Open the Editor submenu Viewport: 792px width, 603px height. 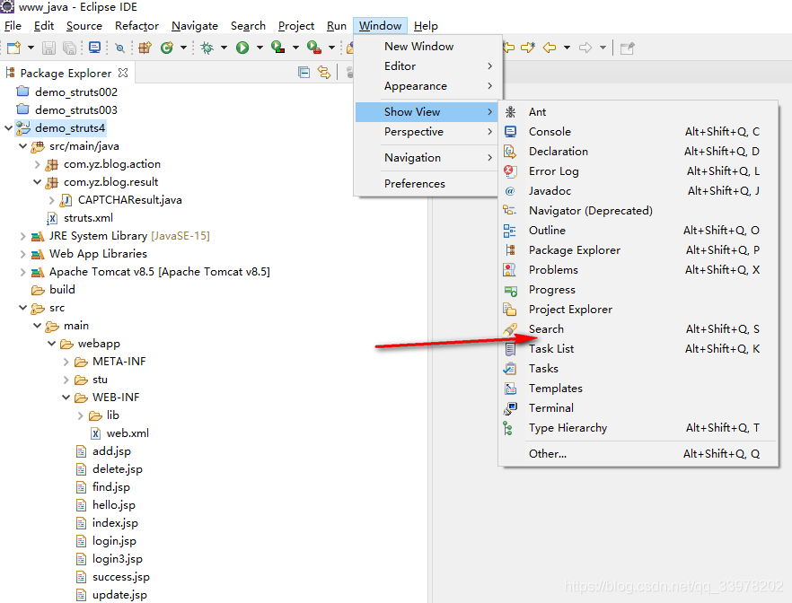[427, 66]
